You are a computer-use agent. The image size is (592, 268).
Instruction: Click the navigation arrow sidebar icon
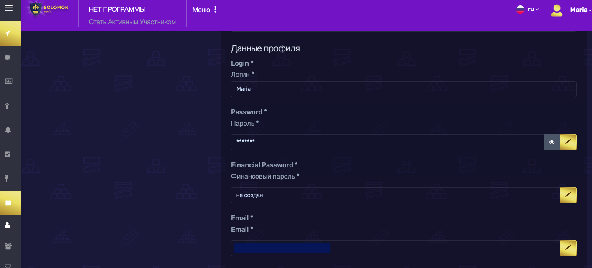click(8, 33)
